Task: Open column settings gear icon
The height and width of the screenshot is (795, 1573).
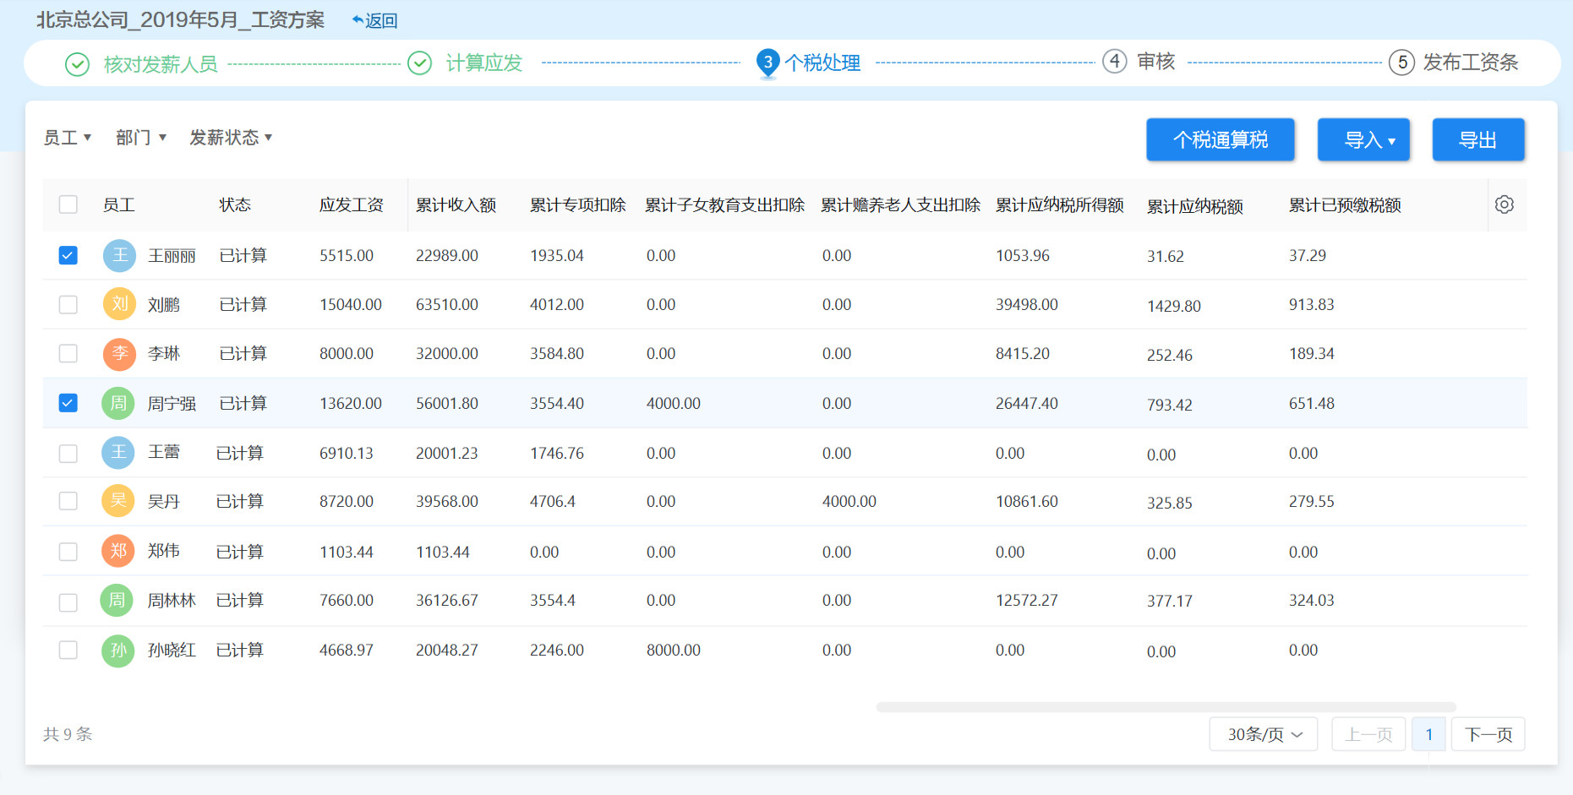Action: point(1504,204)
